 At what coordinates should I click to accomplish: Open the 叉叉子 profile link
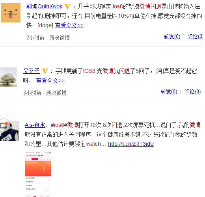click(x=32, y=71)
